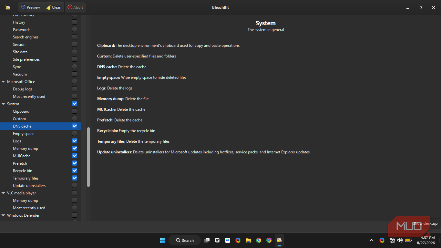441x248 pixels.
Task: Check the Sync checkbox
Action: pos(75,67)
